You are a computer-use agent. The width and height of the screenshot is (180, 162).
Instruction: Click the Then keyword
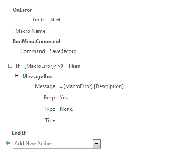[x=74, y=66]
